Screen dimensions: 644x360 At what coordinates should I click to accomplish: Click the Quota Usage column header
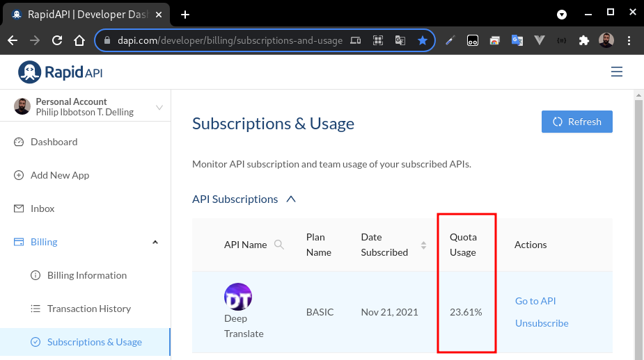463,245
